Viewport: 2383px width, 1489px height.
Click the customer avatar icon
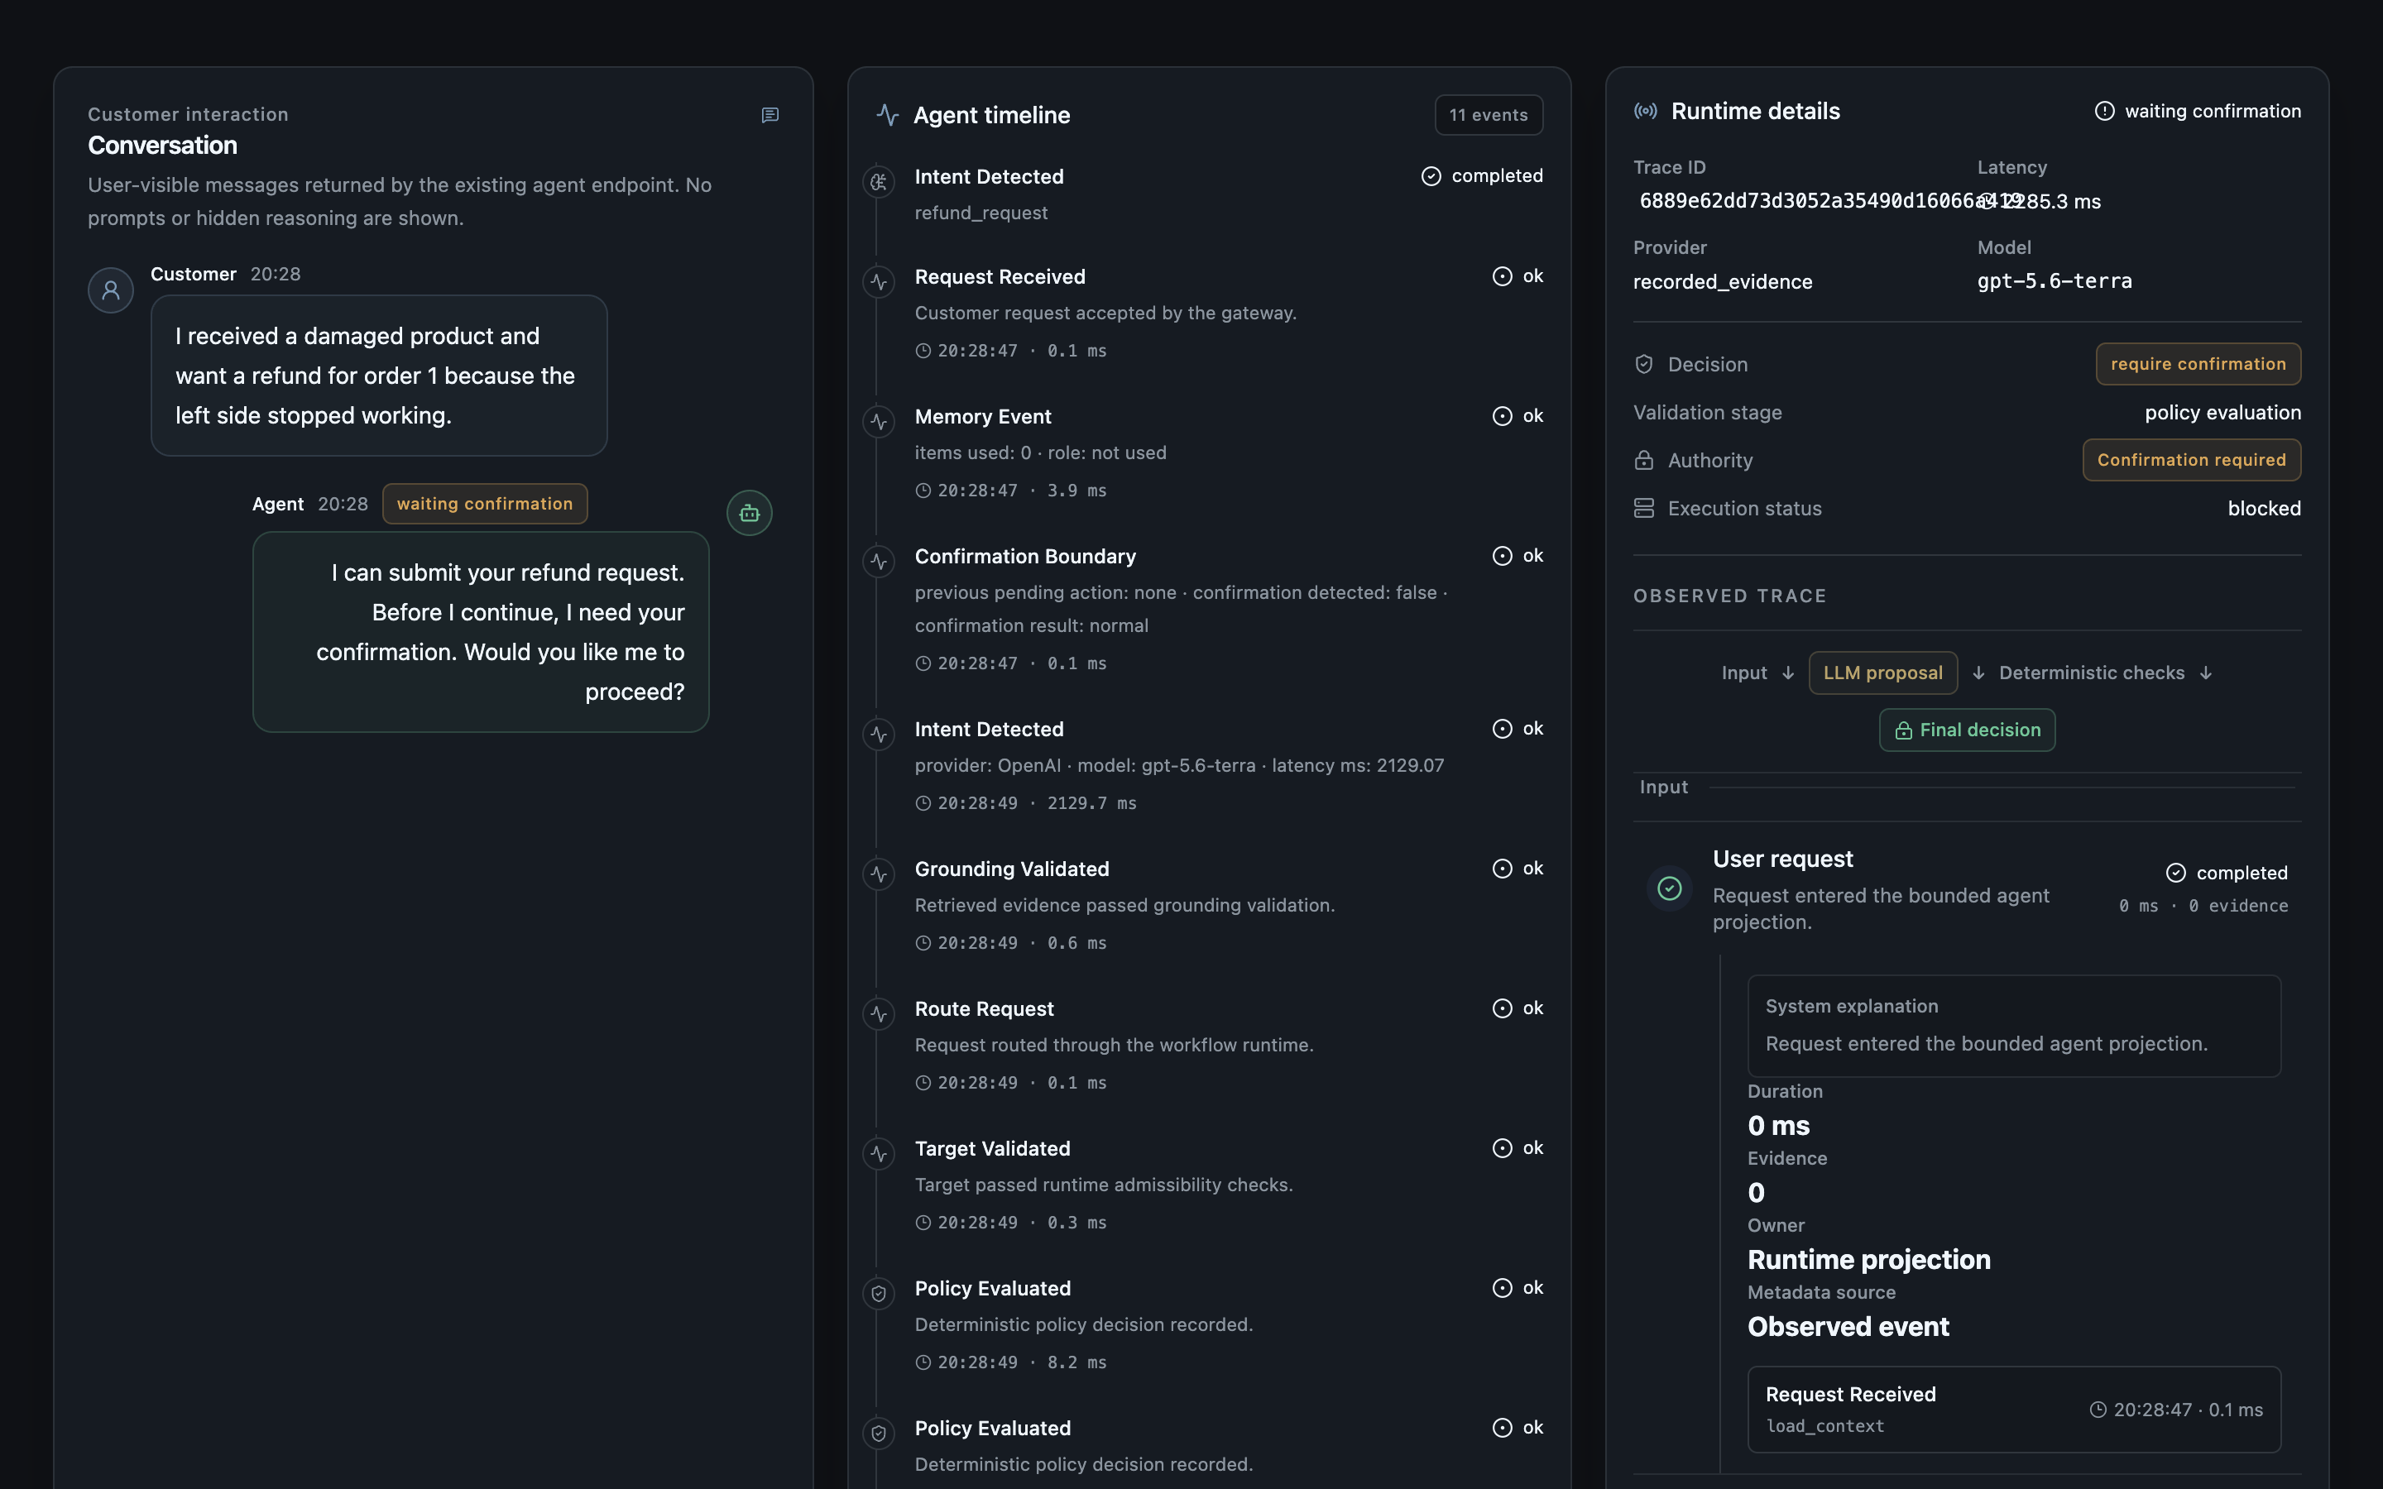click(x=111, y=290)
